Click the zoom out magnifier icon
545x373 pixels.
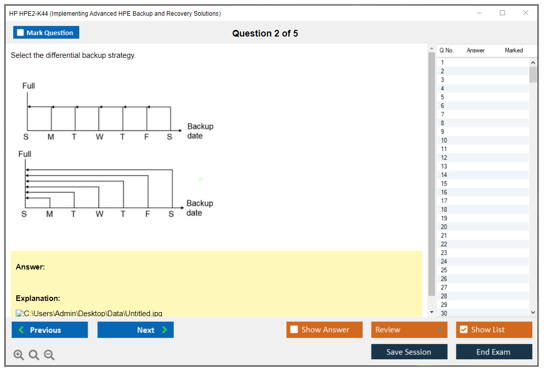(x=49, y=355)
